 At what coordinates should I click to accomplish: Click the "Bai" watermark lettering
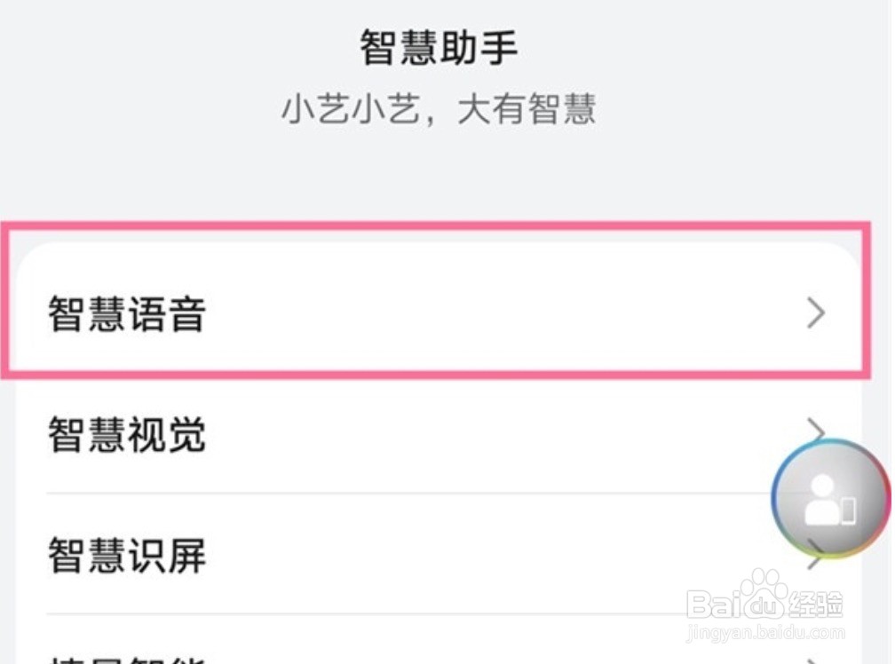pos(711,605)
